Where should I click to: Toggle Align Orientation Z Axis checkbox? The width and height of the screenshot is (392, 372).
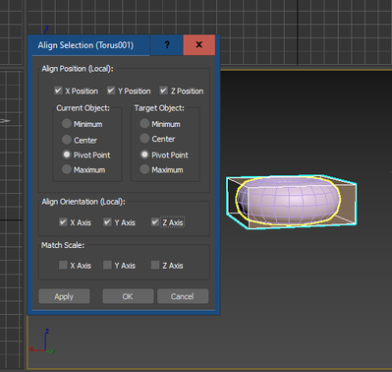(x=155, y=222)
